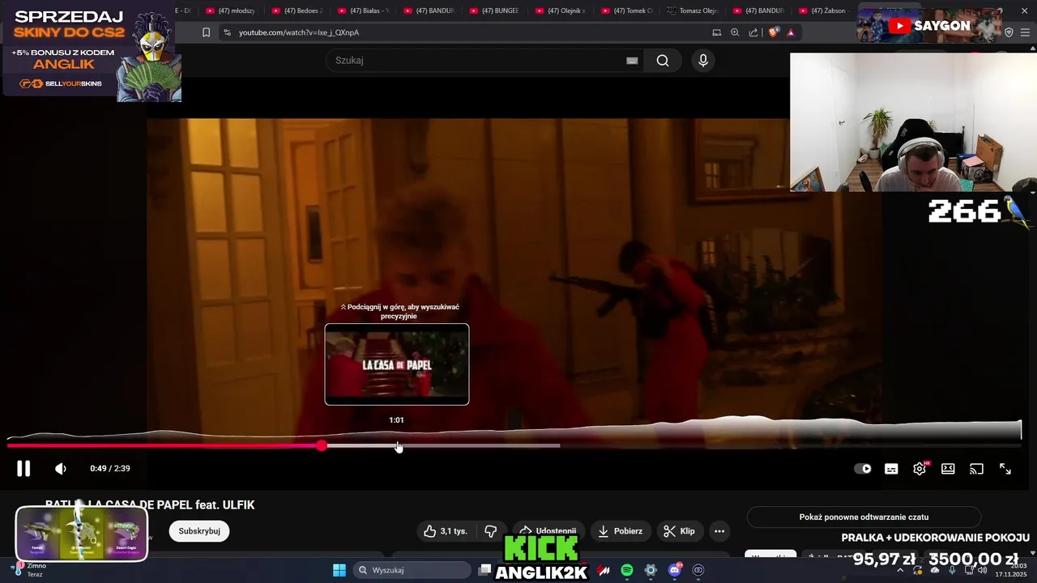Click the share icon in the address bar
The width and height of the screenshot is (1037, 583).
753,32
